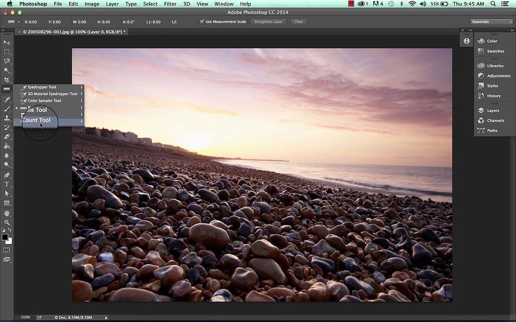Viewport: 516px width, 322px height.
Task: Open the Libraries panel
Action: point(494,66)
